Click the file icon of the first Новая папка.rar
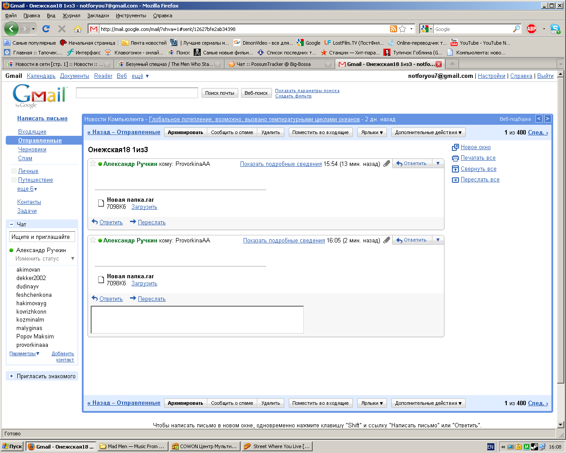This screenshot has width=566, height=453. pyautogui.click(x=101, y=203)
